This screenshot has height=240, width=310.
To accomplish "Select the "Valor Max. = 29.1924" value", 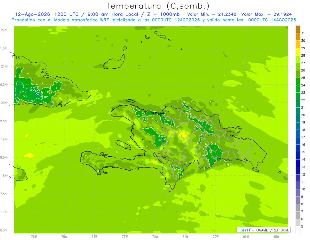I will (267, 14).
